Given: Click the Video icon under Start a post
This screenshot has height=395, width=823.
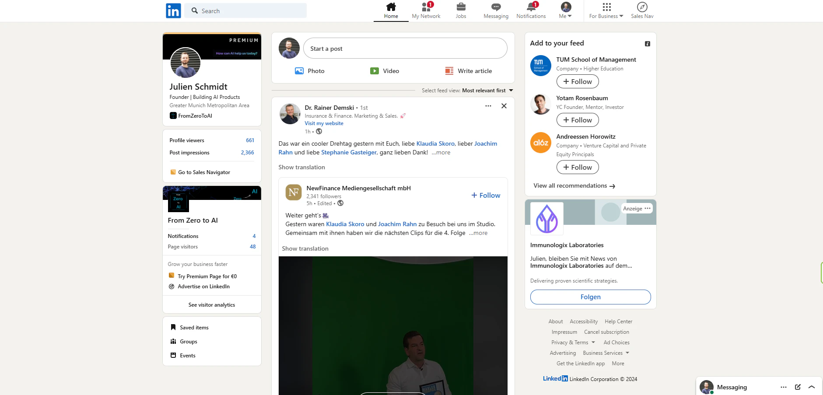Looking at the screenshot, I should (x=375, y=71).
